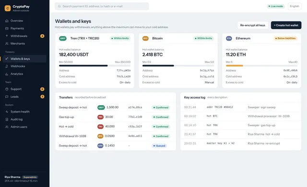Screen dimensions: 307x187
Task: Click the CryptoPay logo icon
Action: [x=8, y=8]
